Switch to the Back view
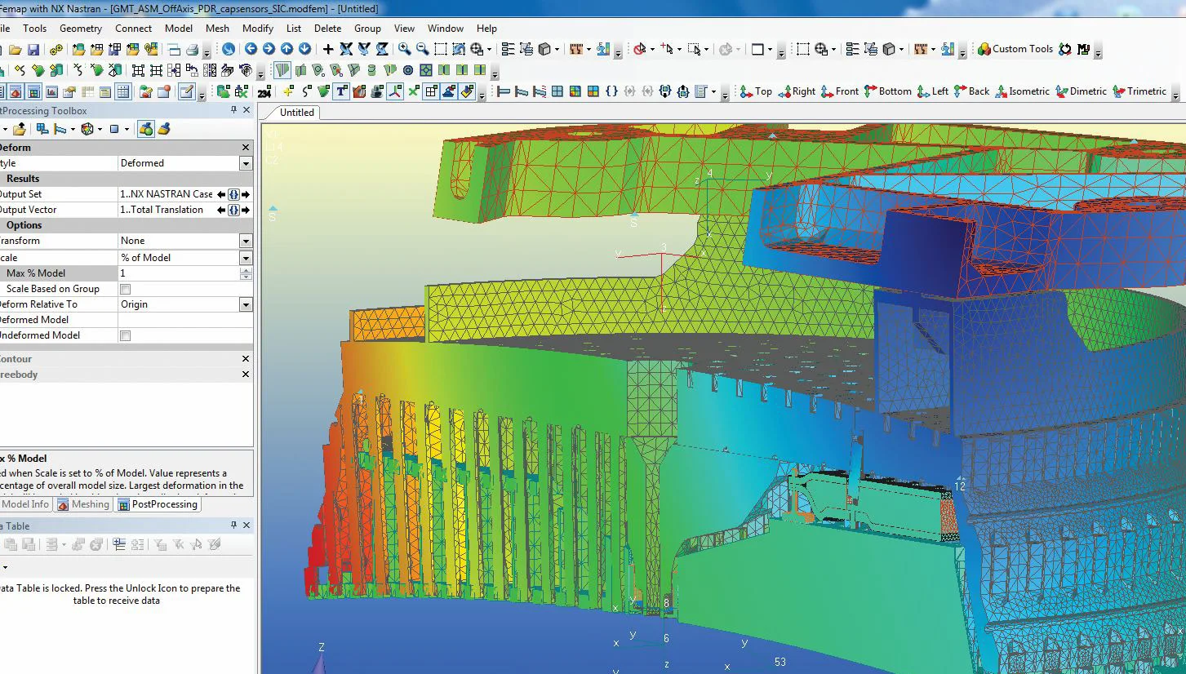The width and height of the screenshot is (1186, 674). click(971, 91)
